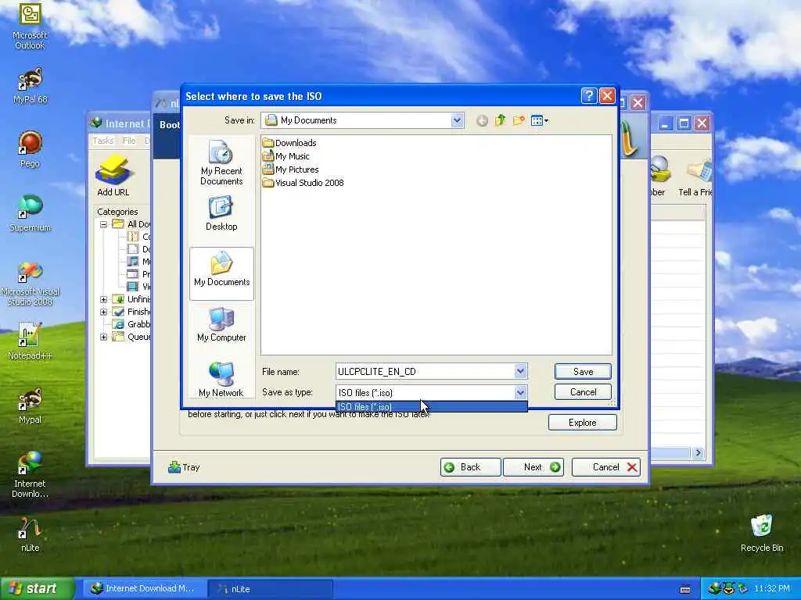Click the dialog Help question mark button
801x600 pixels.
tap(588, 96)
